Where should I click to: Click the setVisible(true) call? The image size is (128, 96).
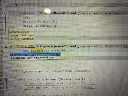pos(59,50)
